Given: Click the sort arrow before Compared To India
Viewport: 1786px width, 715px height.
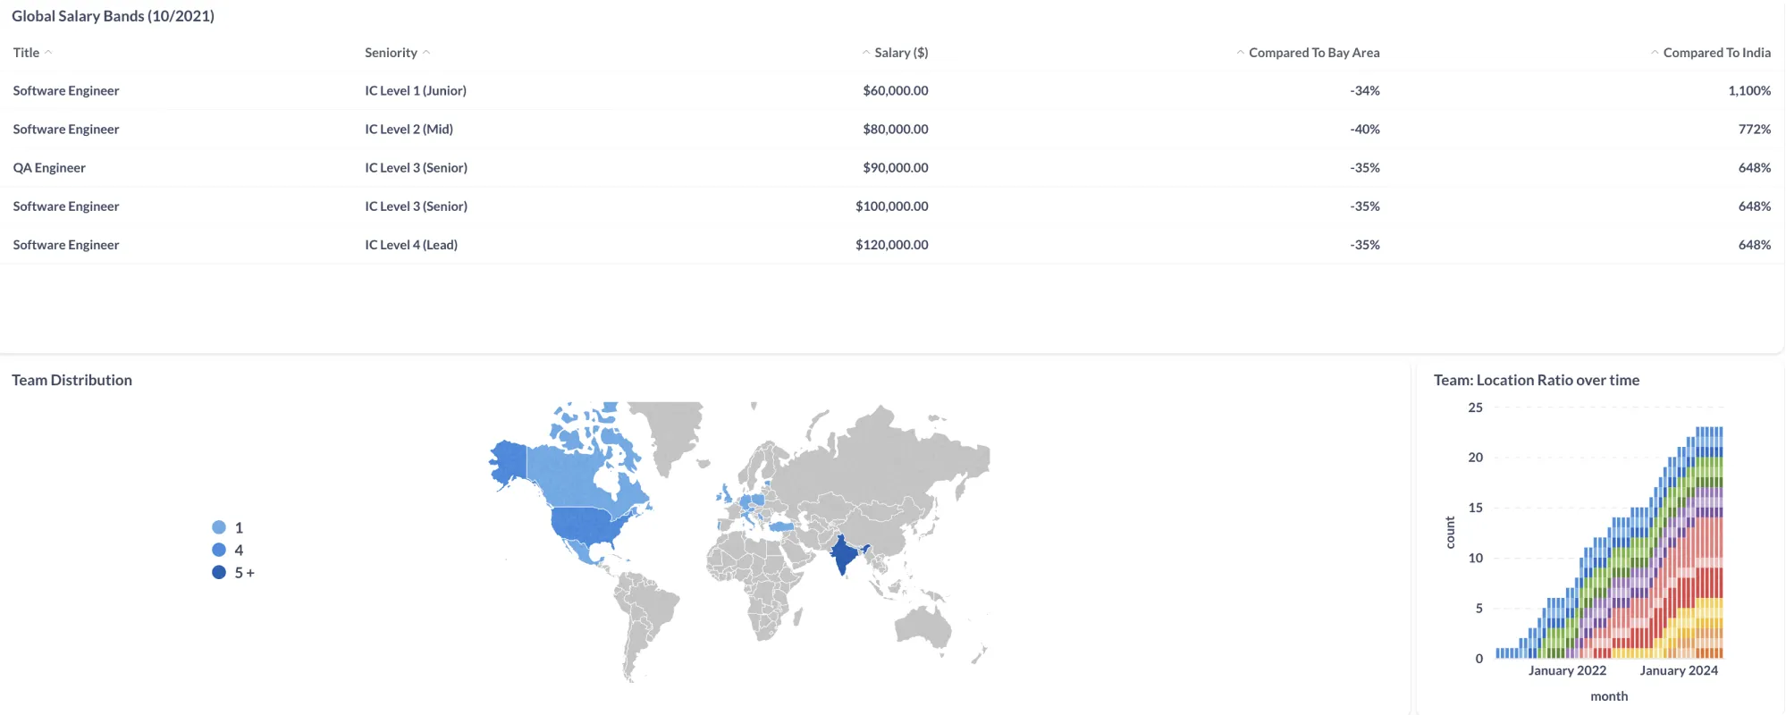Looking at the screenshot, I should point(1655,53).
